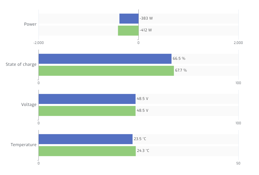
Task: Click the 24.3 °C value label
Action: [x=143, y=151]
